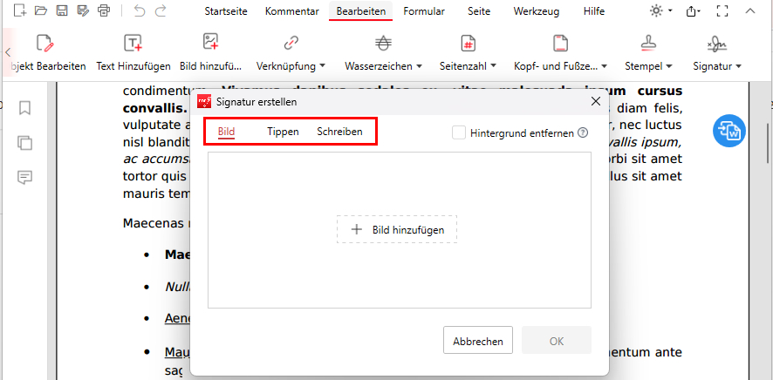This screenshot has width=773, height=380.
Task: Close the Signatur erstellen dialog
Action: click(596, 101)
